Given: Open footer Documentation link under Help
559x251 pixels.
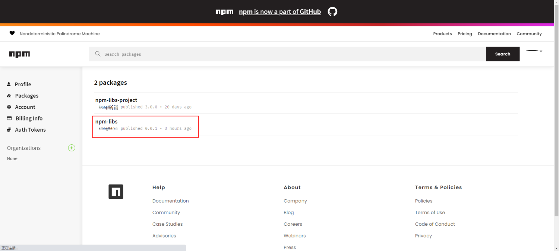Looking at the screenshot, I should 171,201.
